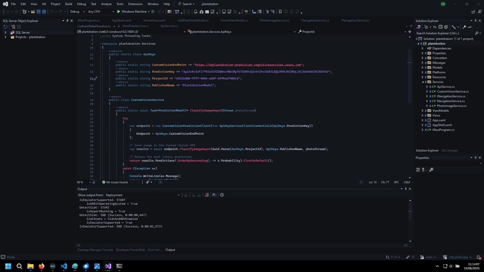Open Visual Studio Code from the taskbar

(64, 266)
